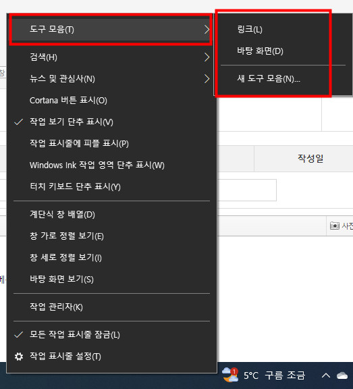Show hidden tray icons with the up arrow
Viewport: 353px width, 389px height.
tap(326, 375)
